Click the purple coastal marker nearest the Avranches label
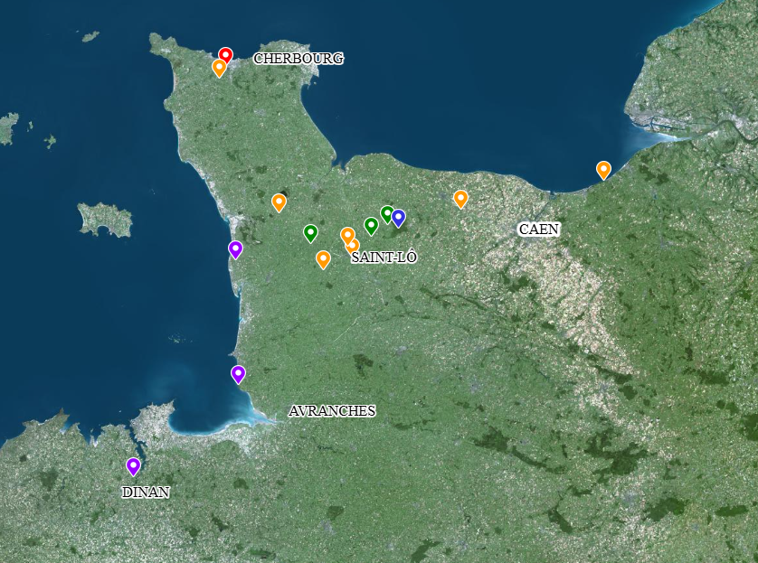758x563 pixels. pyautogui.click(x=238, y=374)
